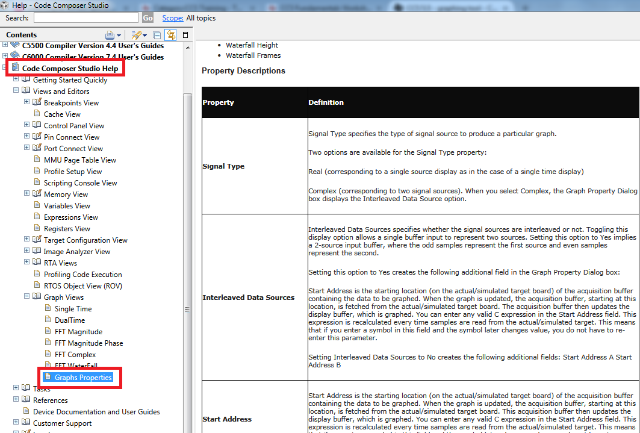Open the print options dropdown arrow
This screenshot has width=640, height=433.
[119, 36]
